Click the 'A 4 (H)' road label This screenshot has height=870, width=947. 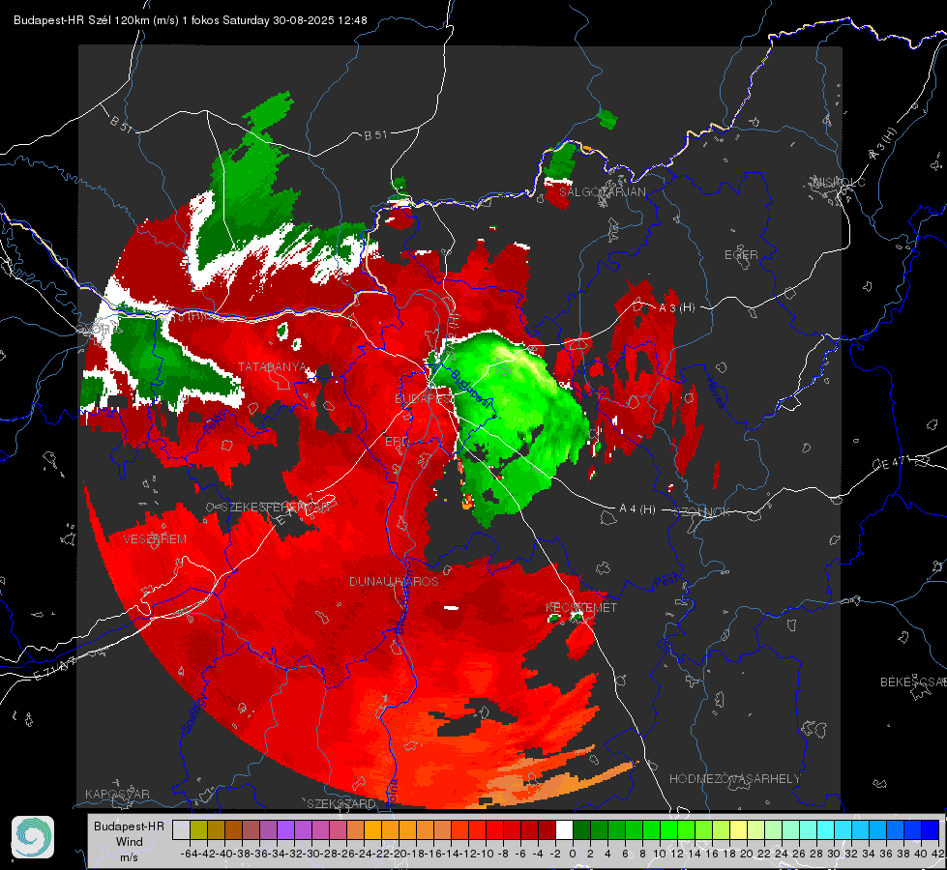(637, 509)
